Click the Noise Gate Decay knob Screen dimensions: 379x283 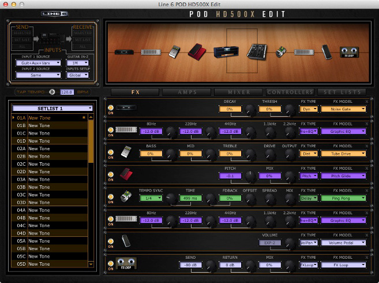(x=250, y=110)
